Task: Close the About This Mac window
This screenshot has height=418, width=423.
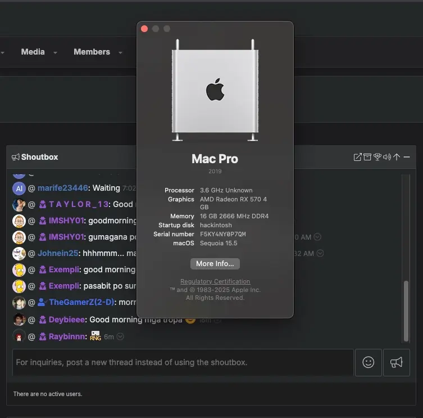Action: click(144, 29)
